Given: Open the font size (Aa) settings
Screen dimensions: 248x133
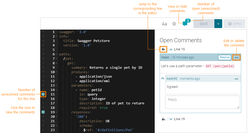Looking at the screenshot, I should click(x=164, y=24).
